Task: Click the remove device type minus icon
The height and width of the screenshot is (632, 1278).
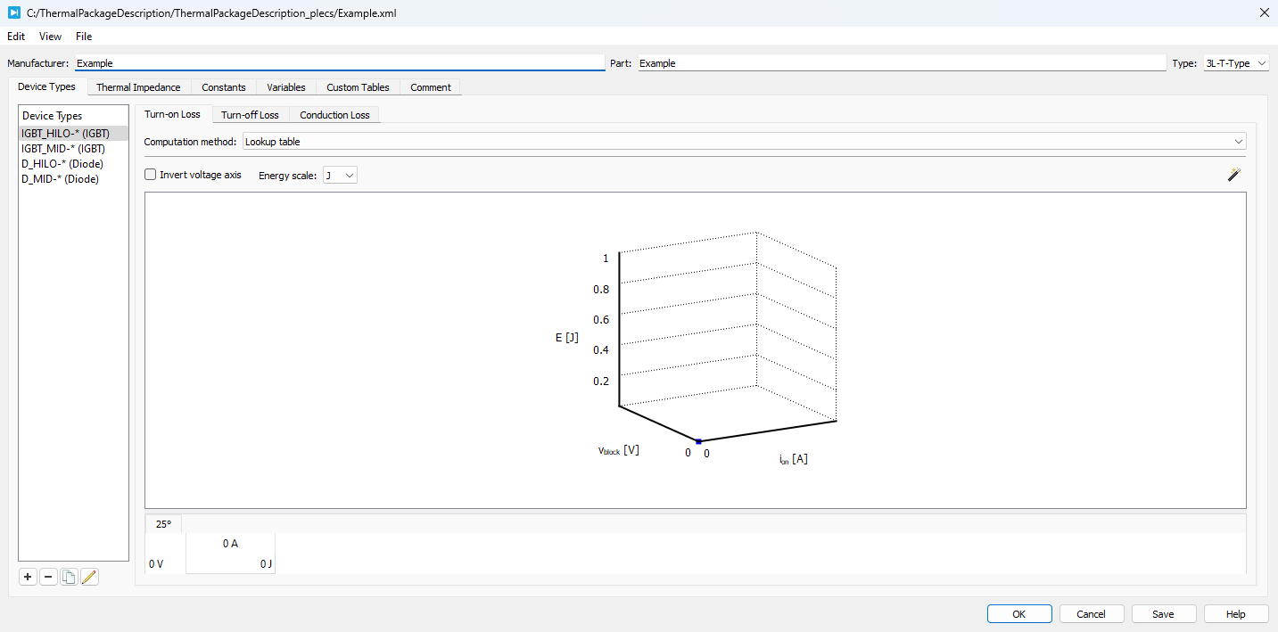Action: tap(48, 577)
